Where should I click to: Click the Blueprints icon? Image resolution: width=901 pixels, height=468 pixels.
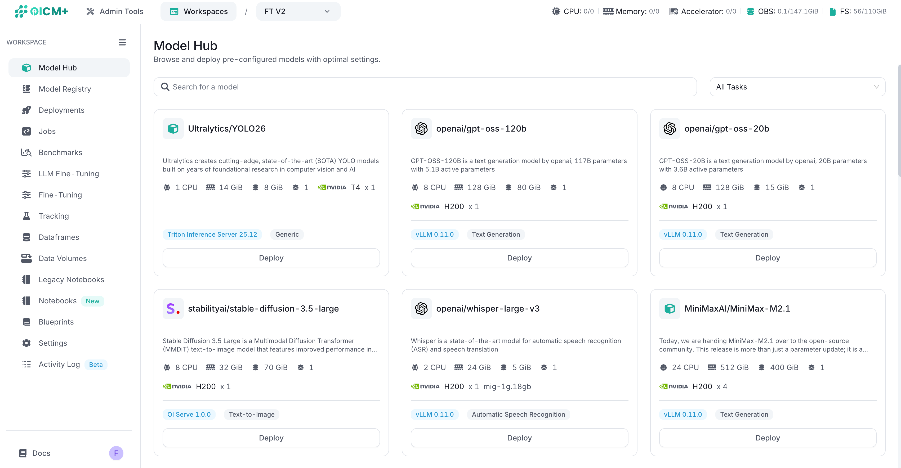(x=26, y=322)
